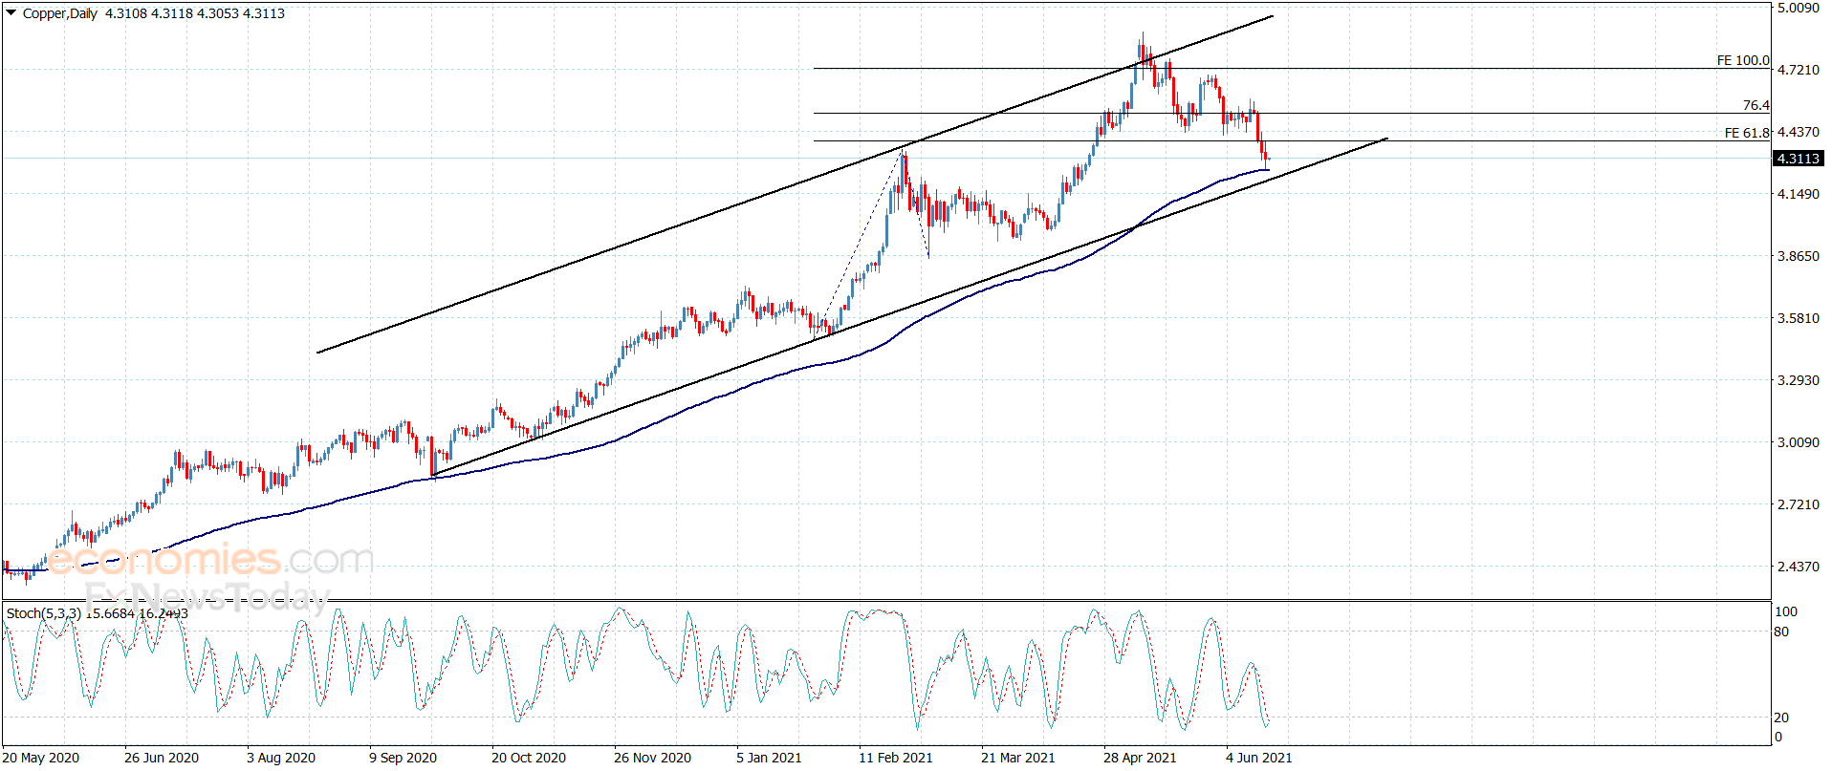Screen dimensions: 1832x771
Task: Select the 4.7210 price axis label
Action: 1799,70
